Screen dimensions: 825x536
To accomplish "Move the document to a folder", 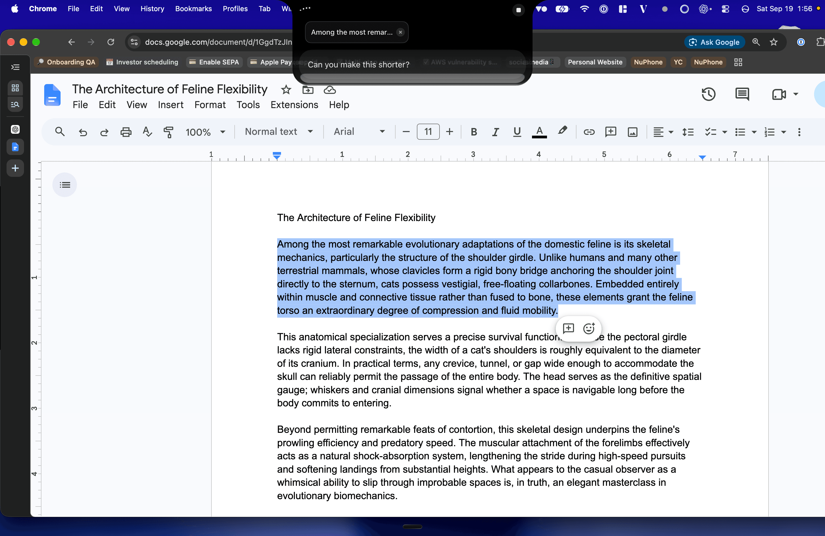I will click(x=308, y=90).
